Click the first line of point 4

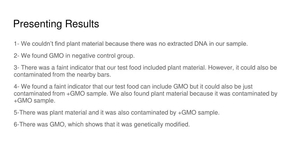pyautogui.click(x=133, y=86)
